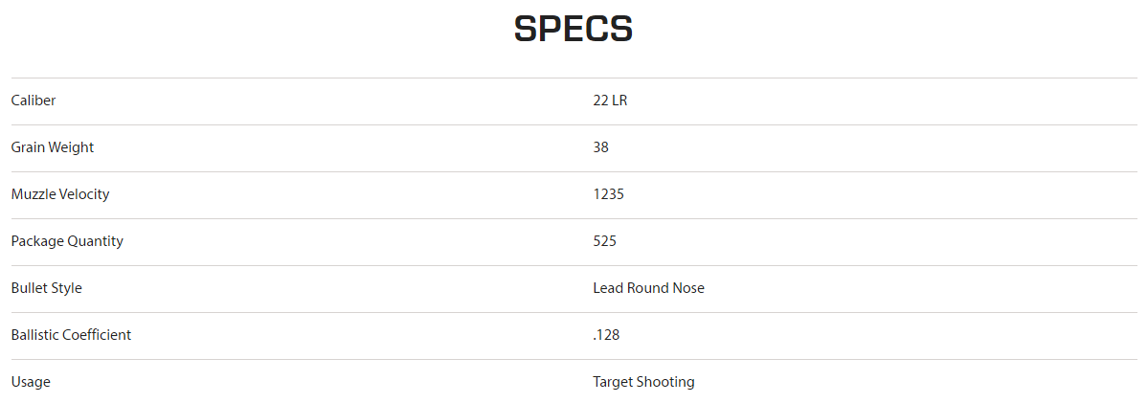The image size is (1148, 403).
Task: Click the SPECS heading
Action: point(574,29)
